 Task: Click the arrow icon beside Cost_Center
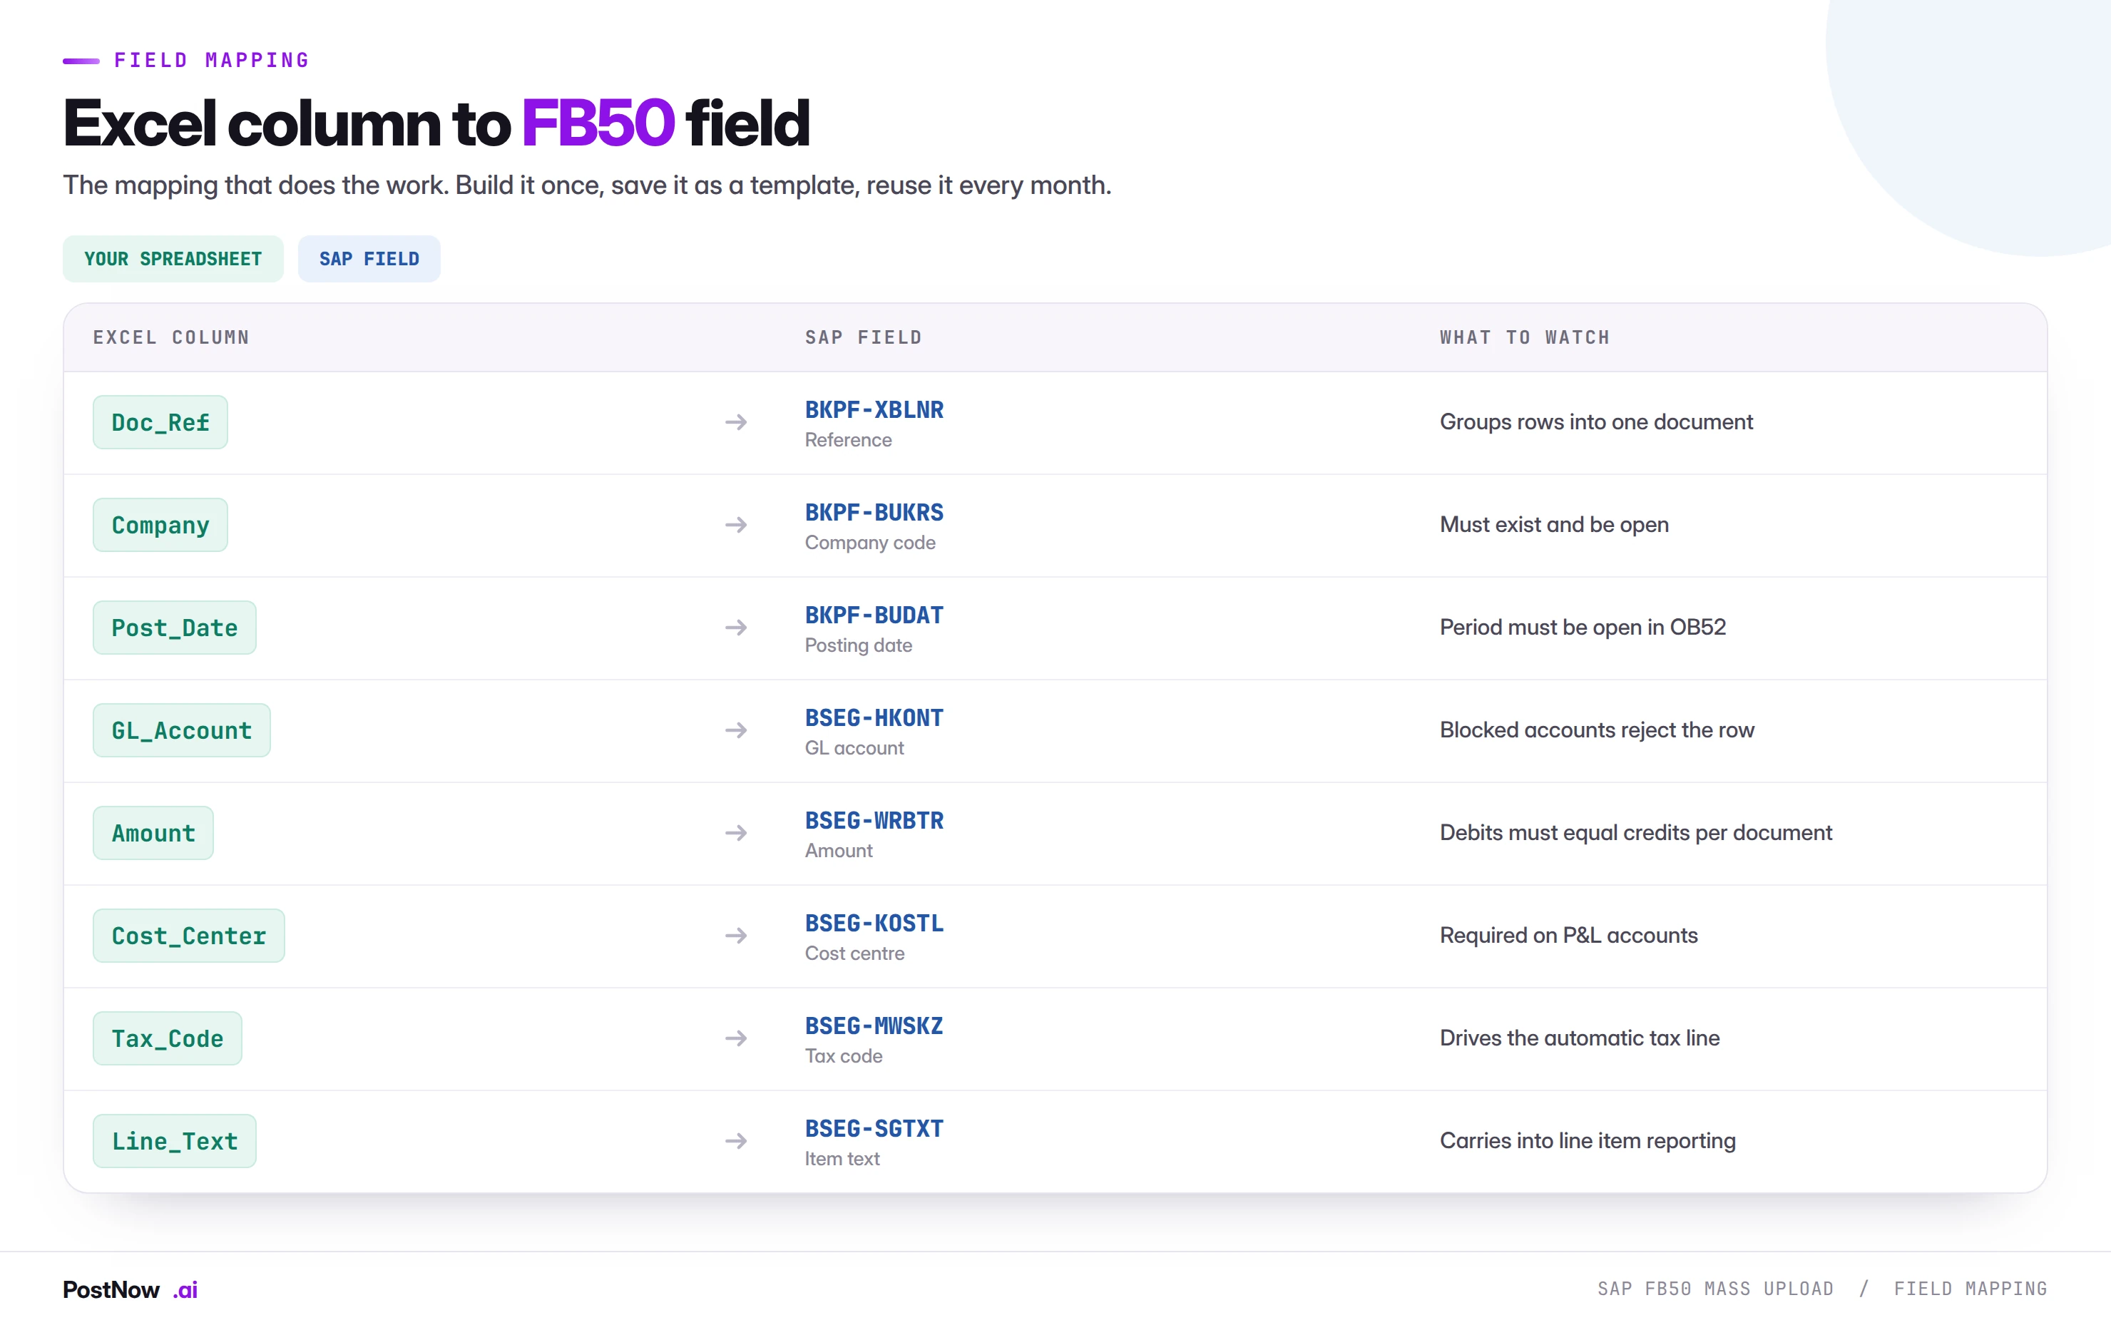point(737,936)
